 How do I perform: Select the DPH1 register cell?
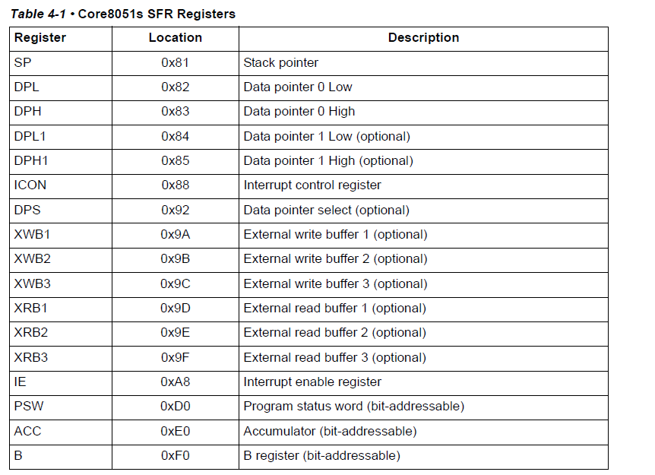pos(30,160)
